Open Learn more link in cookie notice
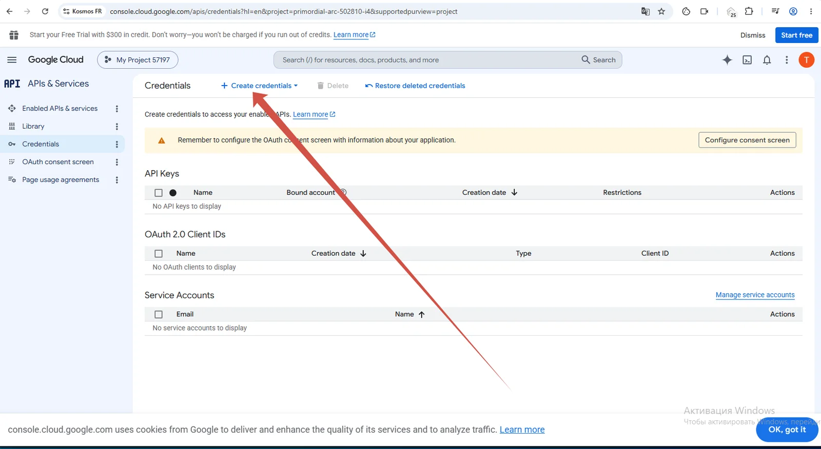Screen dimensions: 821x449 (x=522, y=430)
